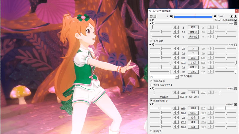This screenshot has width=239, height=134.
Task: Increase サイズ value 1212 with right arrow
Action: [x=177, y=62]
